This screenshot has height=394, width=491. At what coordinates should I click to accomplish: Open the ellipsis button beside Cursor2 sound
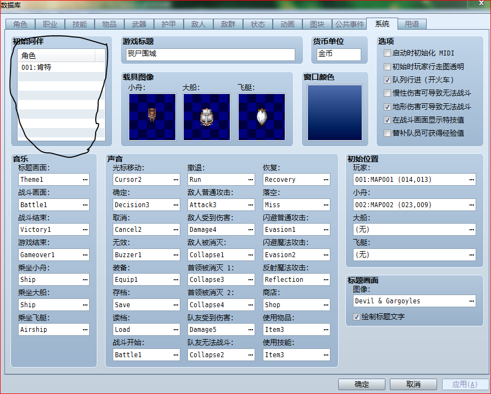176,180
